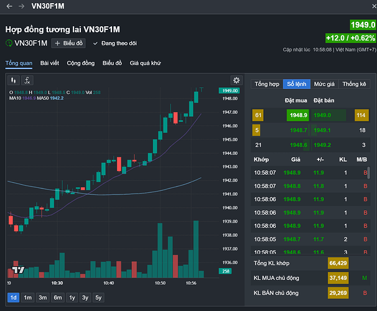Close the VN30F1M panel
Viewport: 377px width, 311px height.
374,6
